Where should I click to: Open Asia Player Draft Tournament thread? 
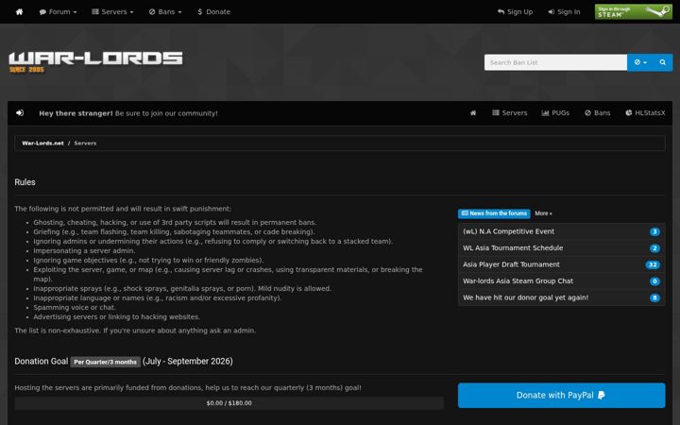pos(511,264)
